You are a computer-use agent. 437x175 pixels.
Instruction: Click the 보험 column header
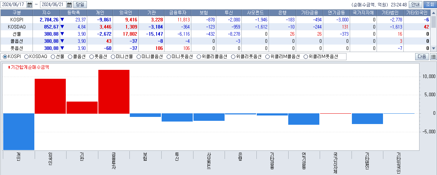203,12
